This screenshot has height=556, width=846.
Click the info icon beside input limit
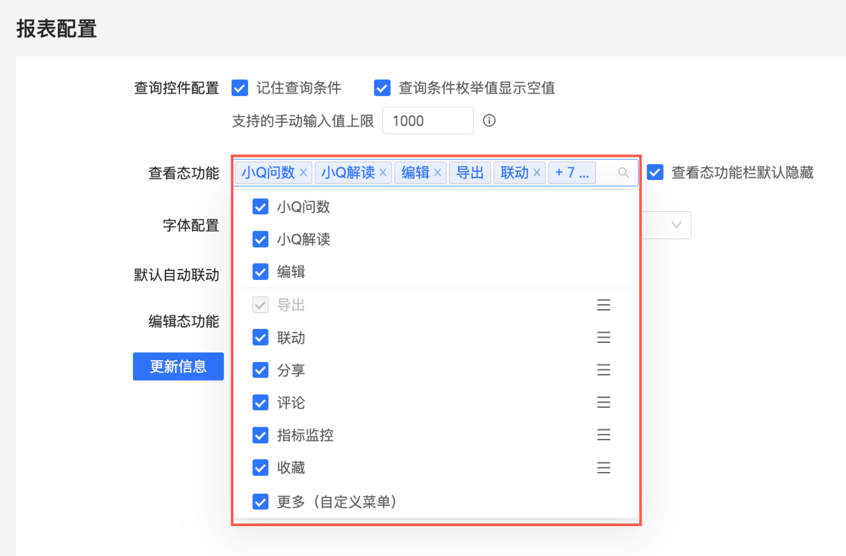[489, 121]
